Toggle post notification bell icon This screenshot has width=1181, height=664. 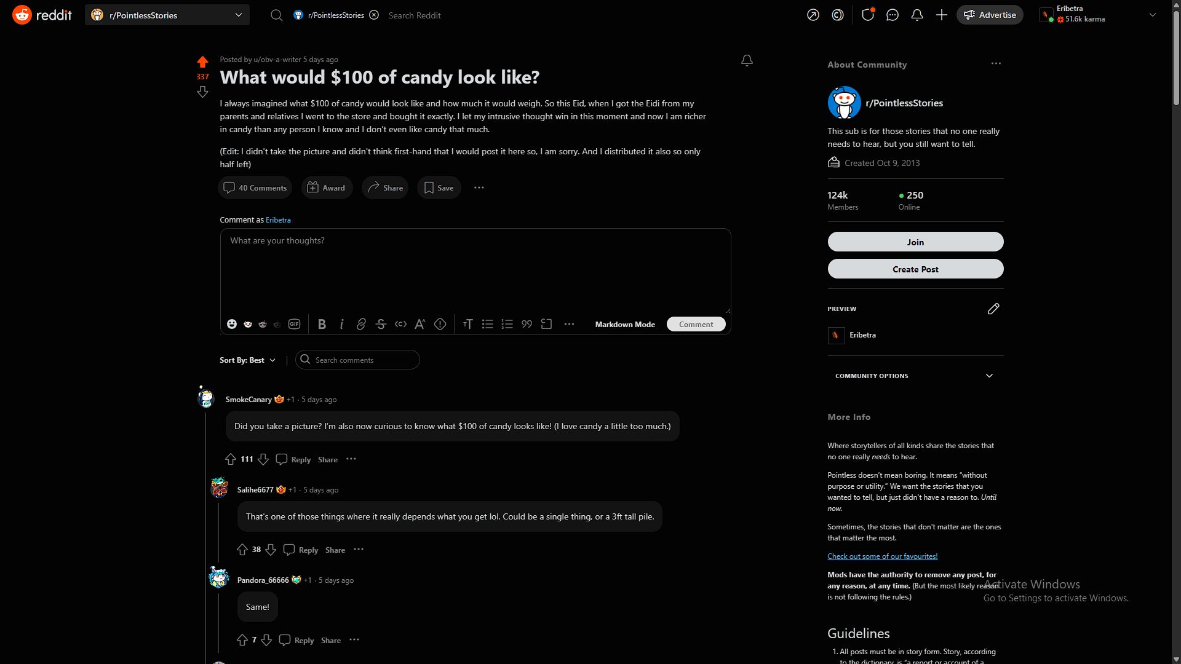pos(746,60)
